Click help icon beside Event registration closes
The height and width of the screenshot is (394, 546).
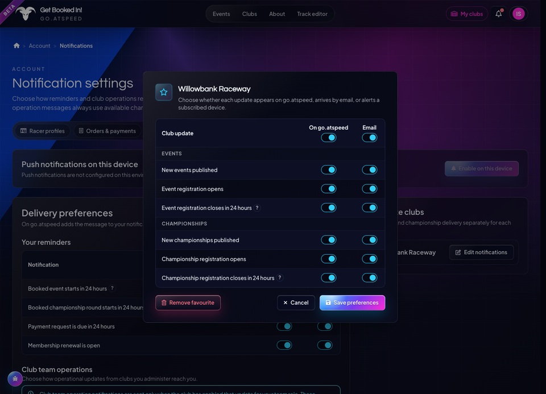(257, 208)
